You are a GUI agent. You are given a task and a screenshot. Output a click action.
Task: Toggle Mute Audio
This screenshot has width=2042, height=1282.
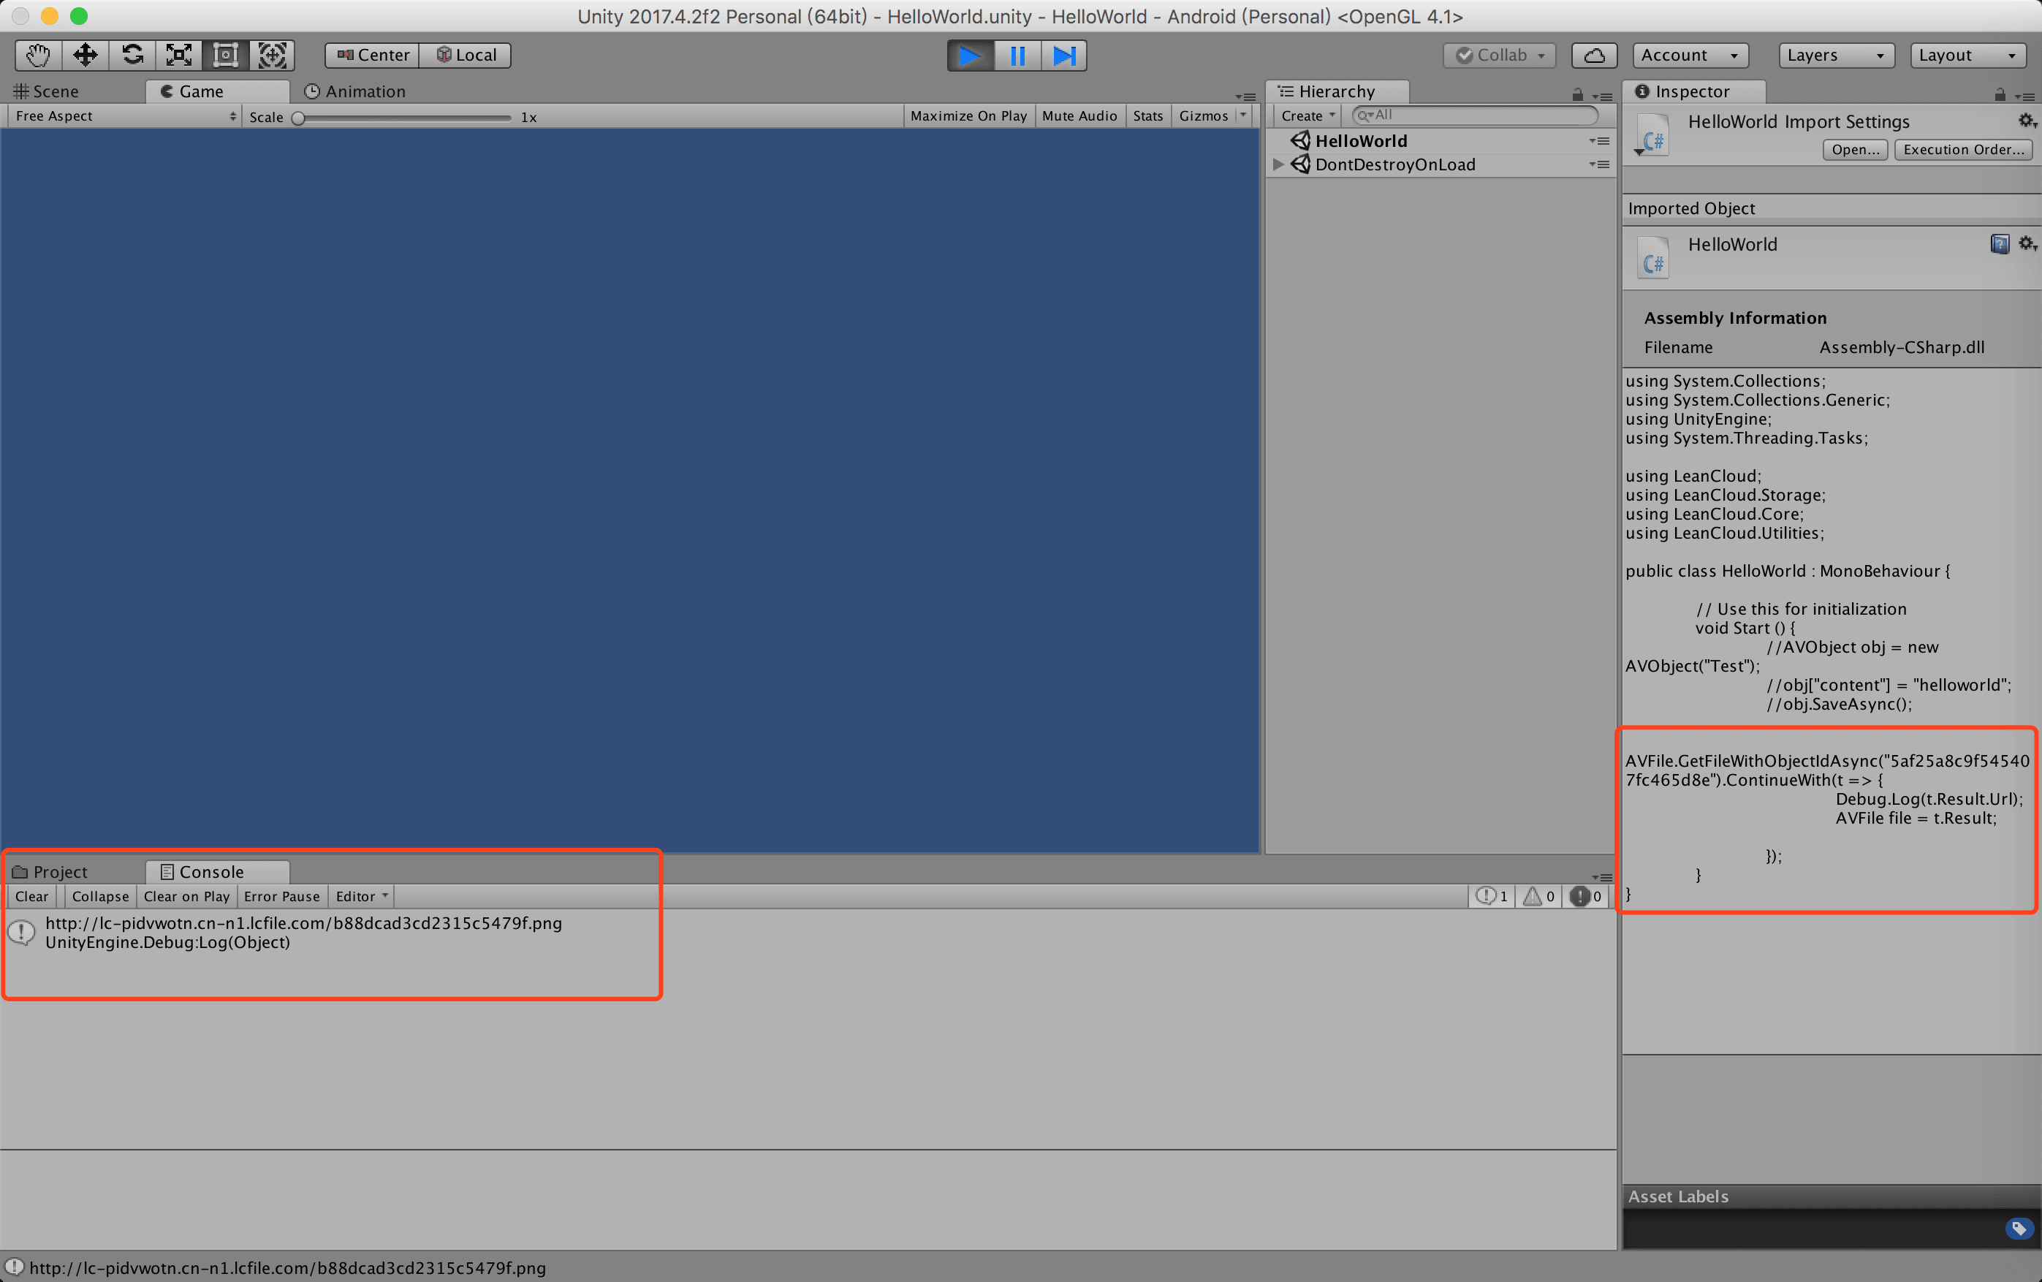coord(1079,116)
